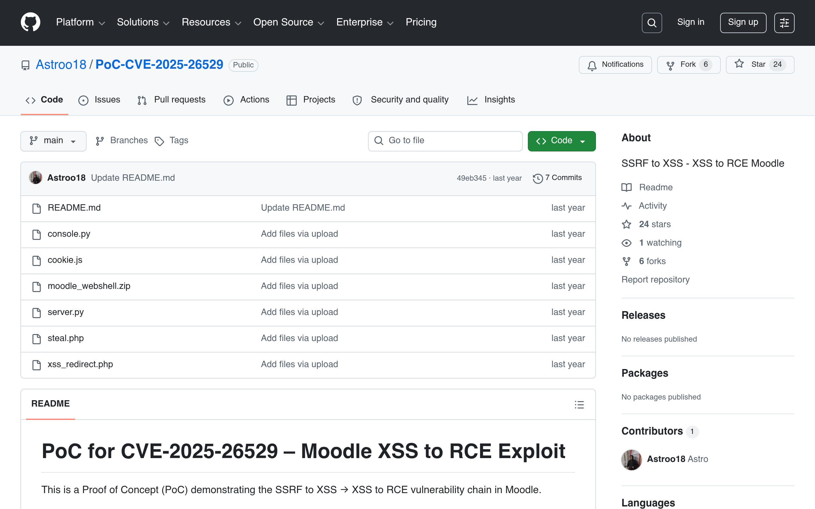Open the README outline list icon
This screenshot has height=509, width=815.
[579, 404]
